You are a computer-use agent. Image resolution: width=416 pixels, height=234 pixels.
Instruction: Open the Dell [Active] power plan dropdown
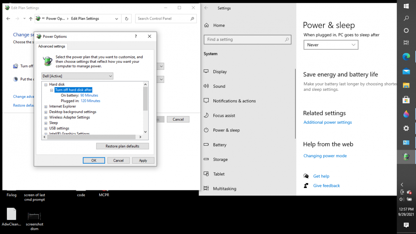click(77, 76)
